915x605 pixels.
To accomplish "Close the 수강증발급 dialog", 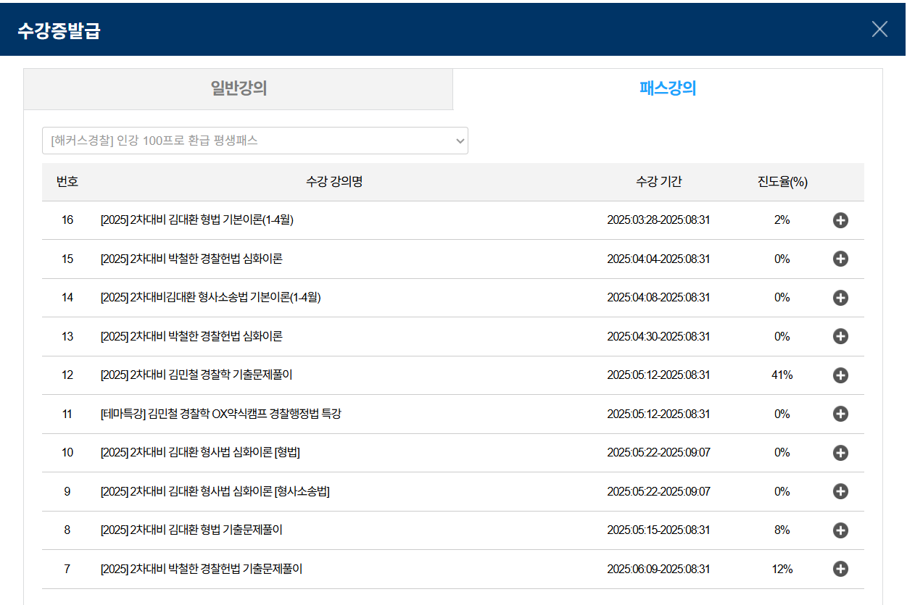I will pos(879,29).
